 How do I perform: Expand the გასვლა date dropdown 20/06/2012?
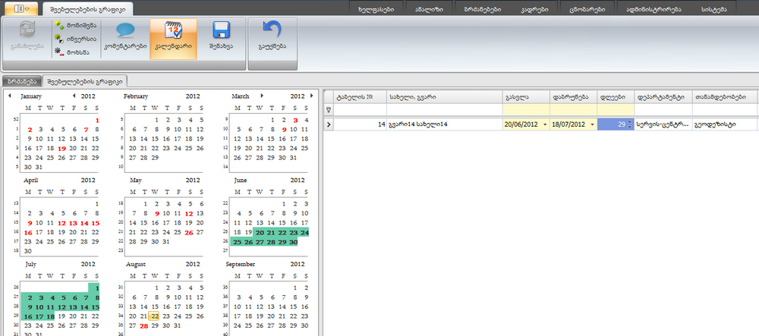pos(544,124)
